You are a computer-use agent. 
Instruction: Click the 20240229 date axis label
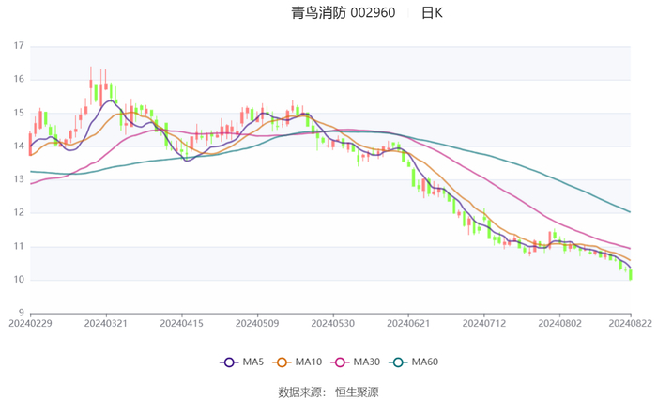(x=30, y=323)
